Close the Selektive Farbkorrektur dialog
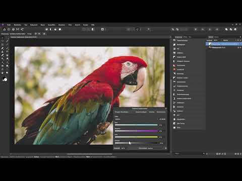The width and height of the screenshot is (242, 181). [166, 109]
